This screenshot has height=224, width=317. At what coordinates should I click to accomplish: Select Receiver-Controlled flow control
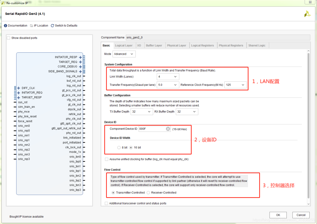[x=148, y=193]
